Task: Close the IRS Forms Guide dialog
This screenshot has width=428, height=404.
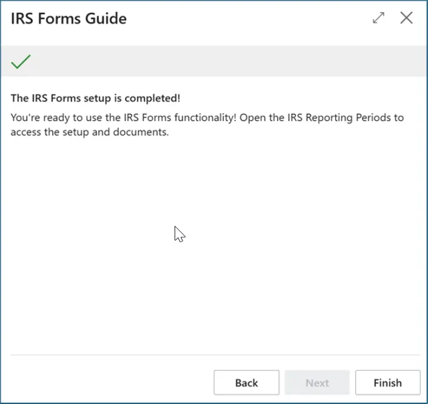Action: point(406,18)
